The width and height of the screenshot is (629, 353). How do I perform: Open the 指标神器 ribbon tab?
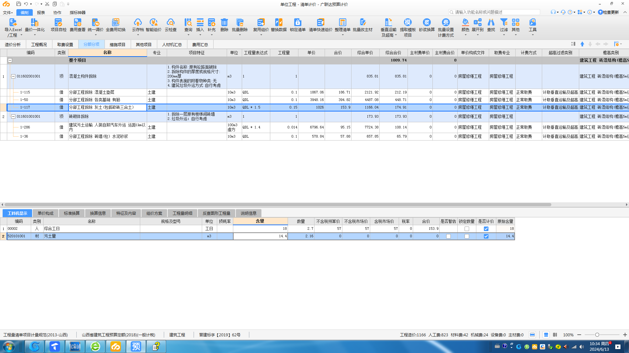click(x=77, y=12)
